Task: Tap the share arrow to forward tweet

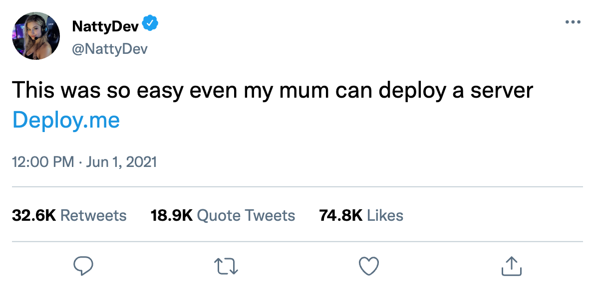Action: click(511, 266)
